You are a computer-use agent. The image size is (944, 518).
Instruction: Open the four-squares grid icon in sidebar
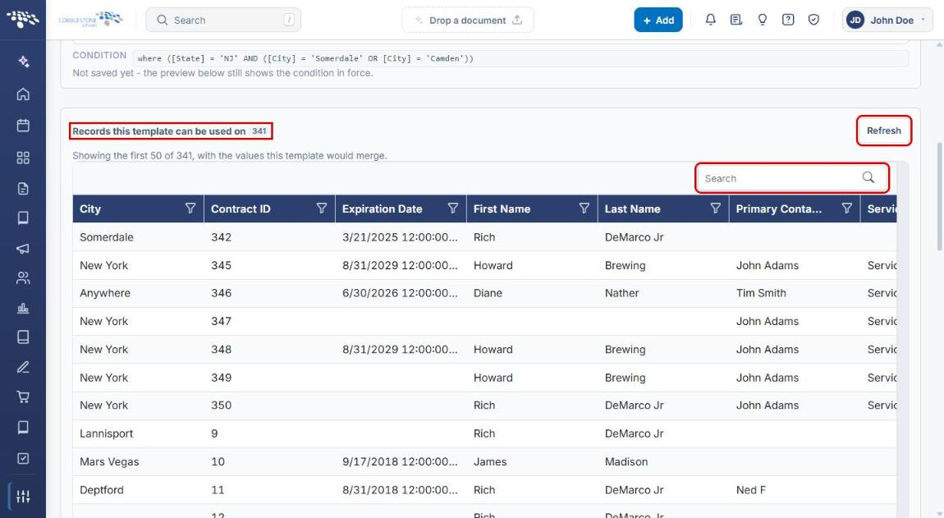click(23, 158)
